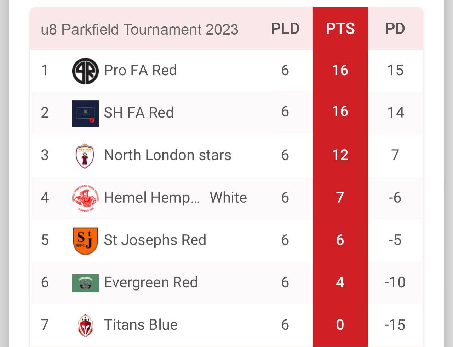
Task: Sort table by PTS column header
Action: coord(340,29)
